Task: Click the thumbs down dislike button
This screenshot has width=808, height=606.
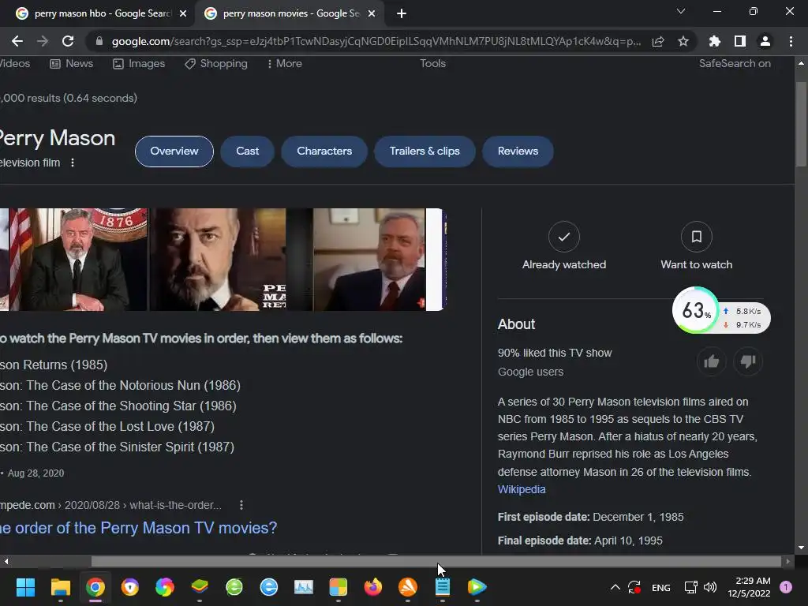Action: (x=748, y=361)
